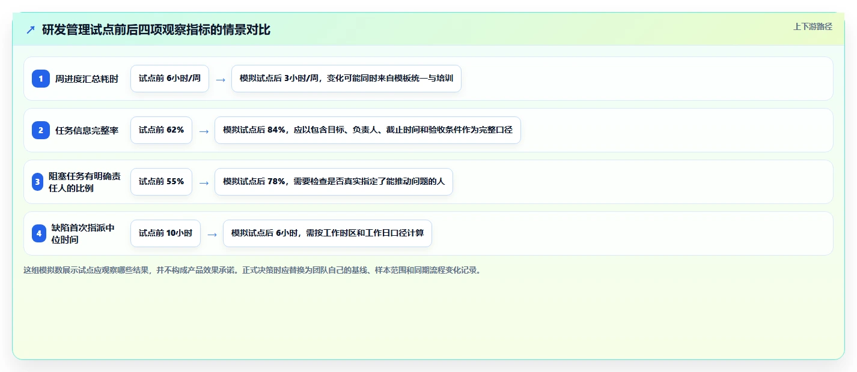Click the 周进度汇总耗时 label

point(87,79)
